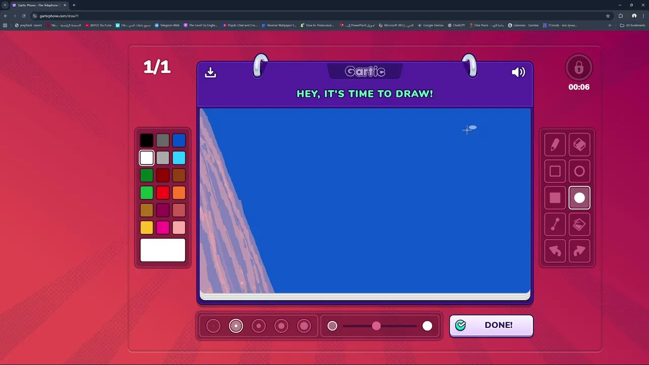The width and height of the screenshot is (649, 365).
Task: Select the smallest brush size
Action: tap(213, 326)
